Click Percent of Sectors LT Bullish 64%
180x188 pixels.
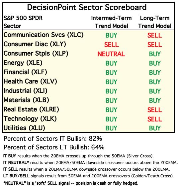[x=54, y=147]
